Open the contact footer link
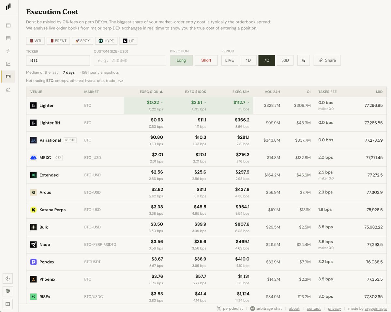The image size is (391, 312). pyautogui.click(x=314, y=308)
